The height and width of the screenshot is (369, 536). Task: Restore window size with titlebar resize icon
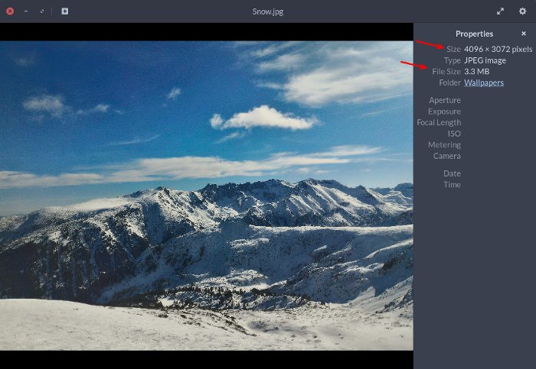coord(41,11)
